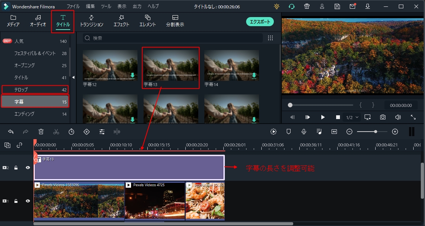This screenshot has width=425, height=226.
Task: Click the gift box icon
Action: click(x=307, y=6)
